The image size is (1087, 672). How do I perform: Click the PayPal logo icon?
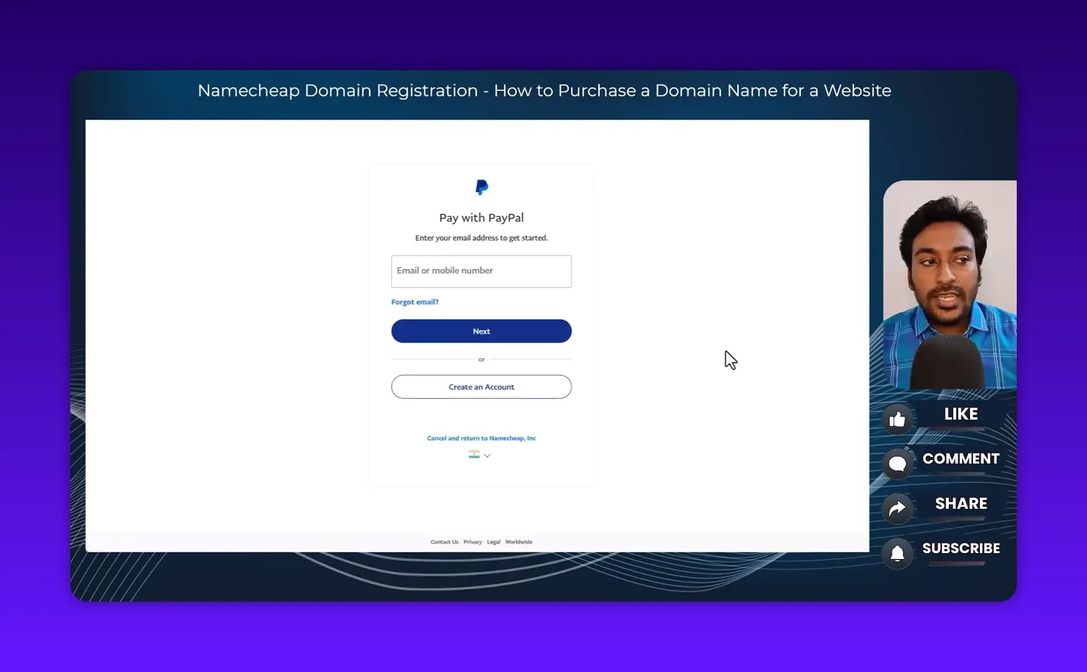tap(481, 187)
